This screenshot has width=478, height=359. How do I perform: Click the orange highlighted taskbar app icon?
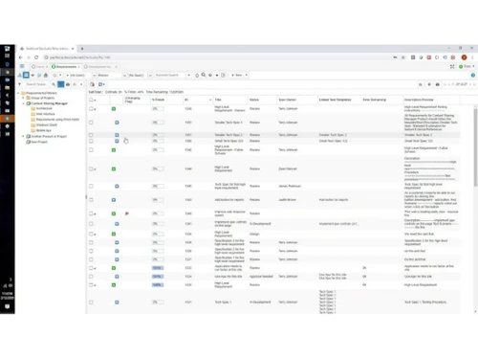[x=8, y=119]
